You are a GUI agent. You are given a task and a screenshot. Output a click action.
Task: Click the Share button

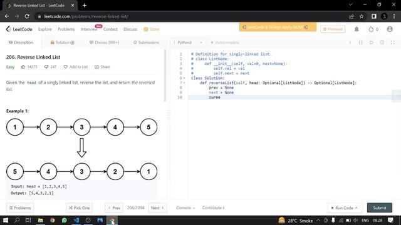pos(102,67)
